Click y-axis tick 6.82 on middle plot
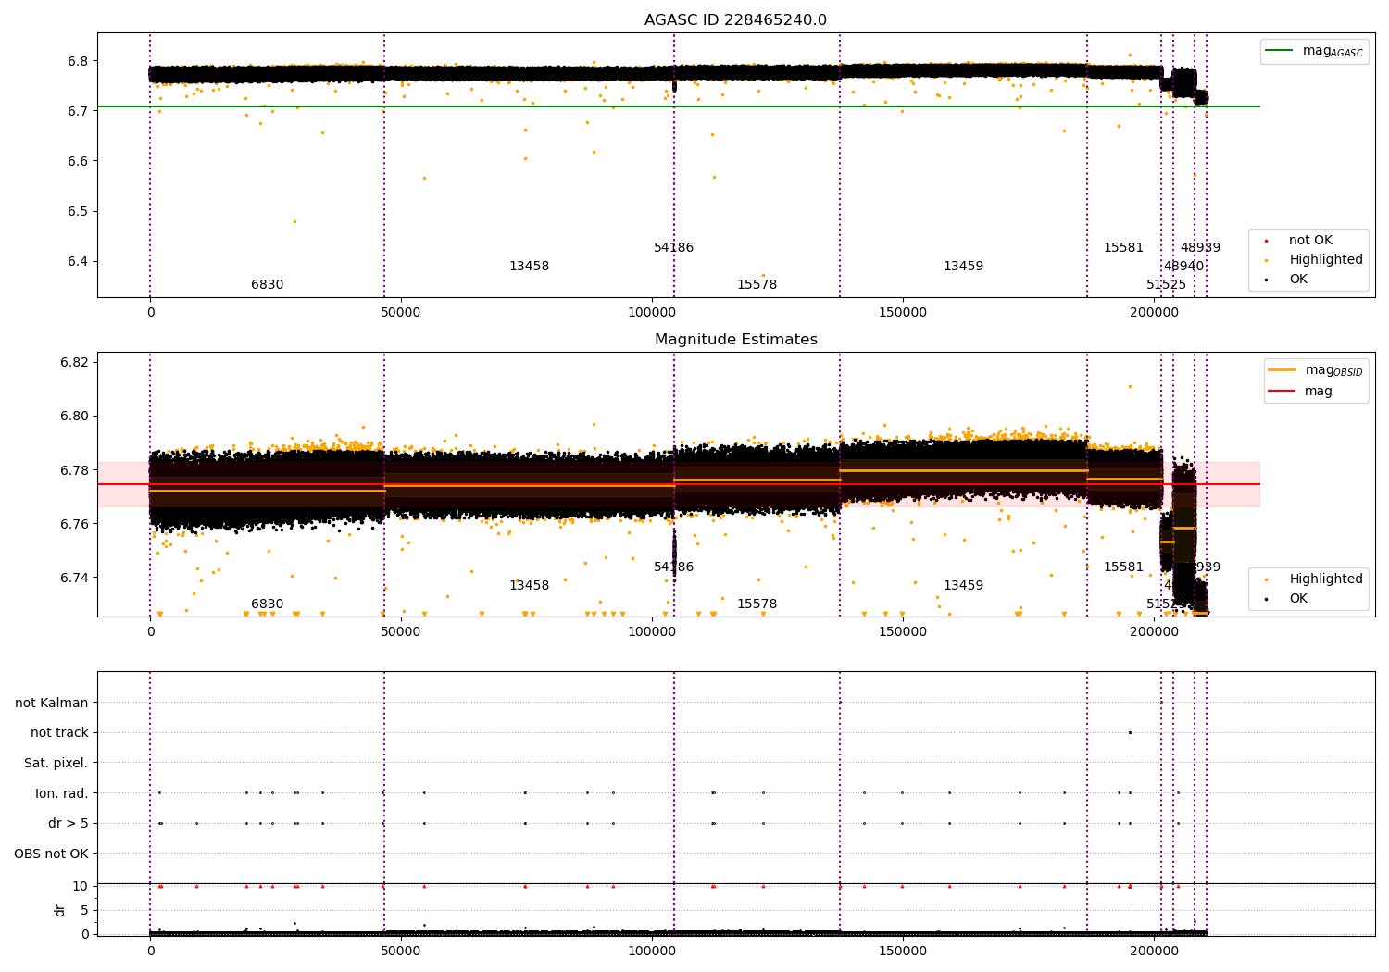Viewport: 1389px width, 972px height. pos(74,362)
